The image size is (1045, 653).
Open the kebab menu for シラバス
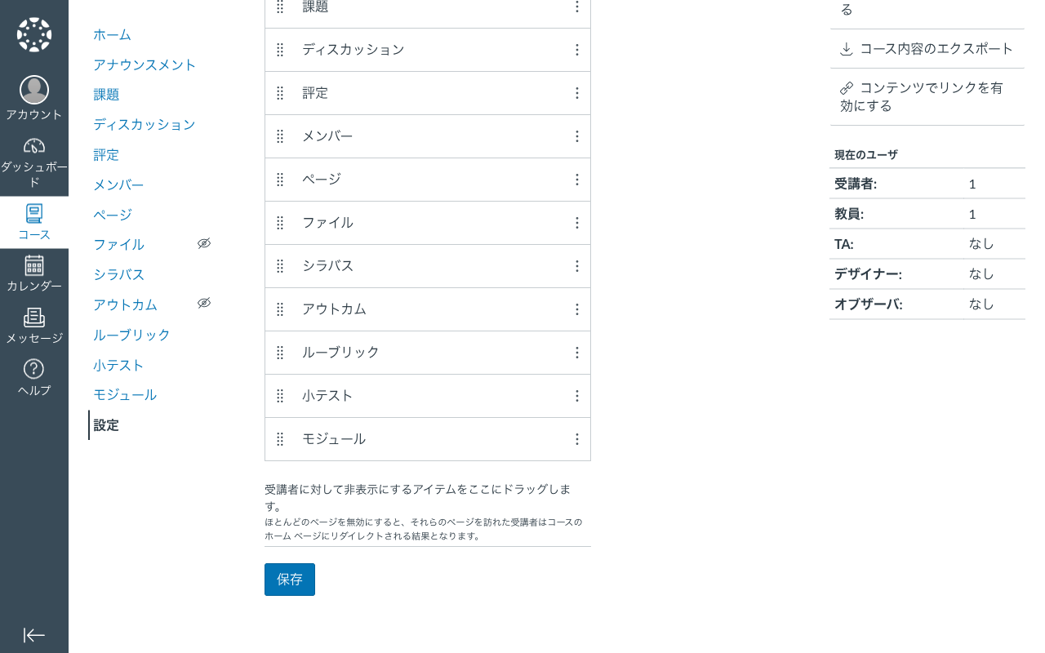577,266
